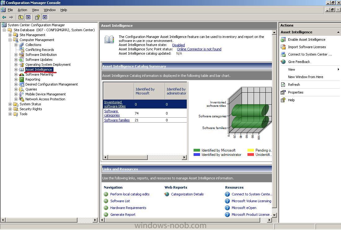This screenshot has width=341, height=230.
Task: Click the Categorization Details web report icon
Action: point(167,194)
